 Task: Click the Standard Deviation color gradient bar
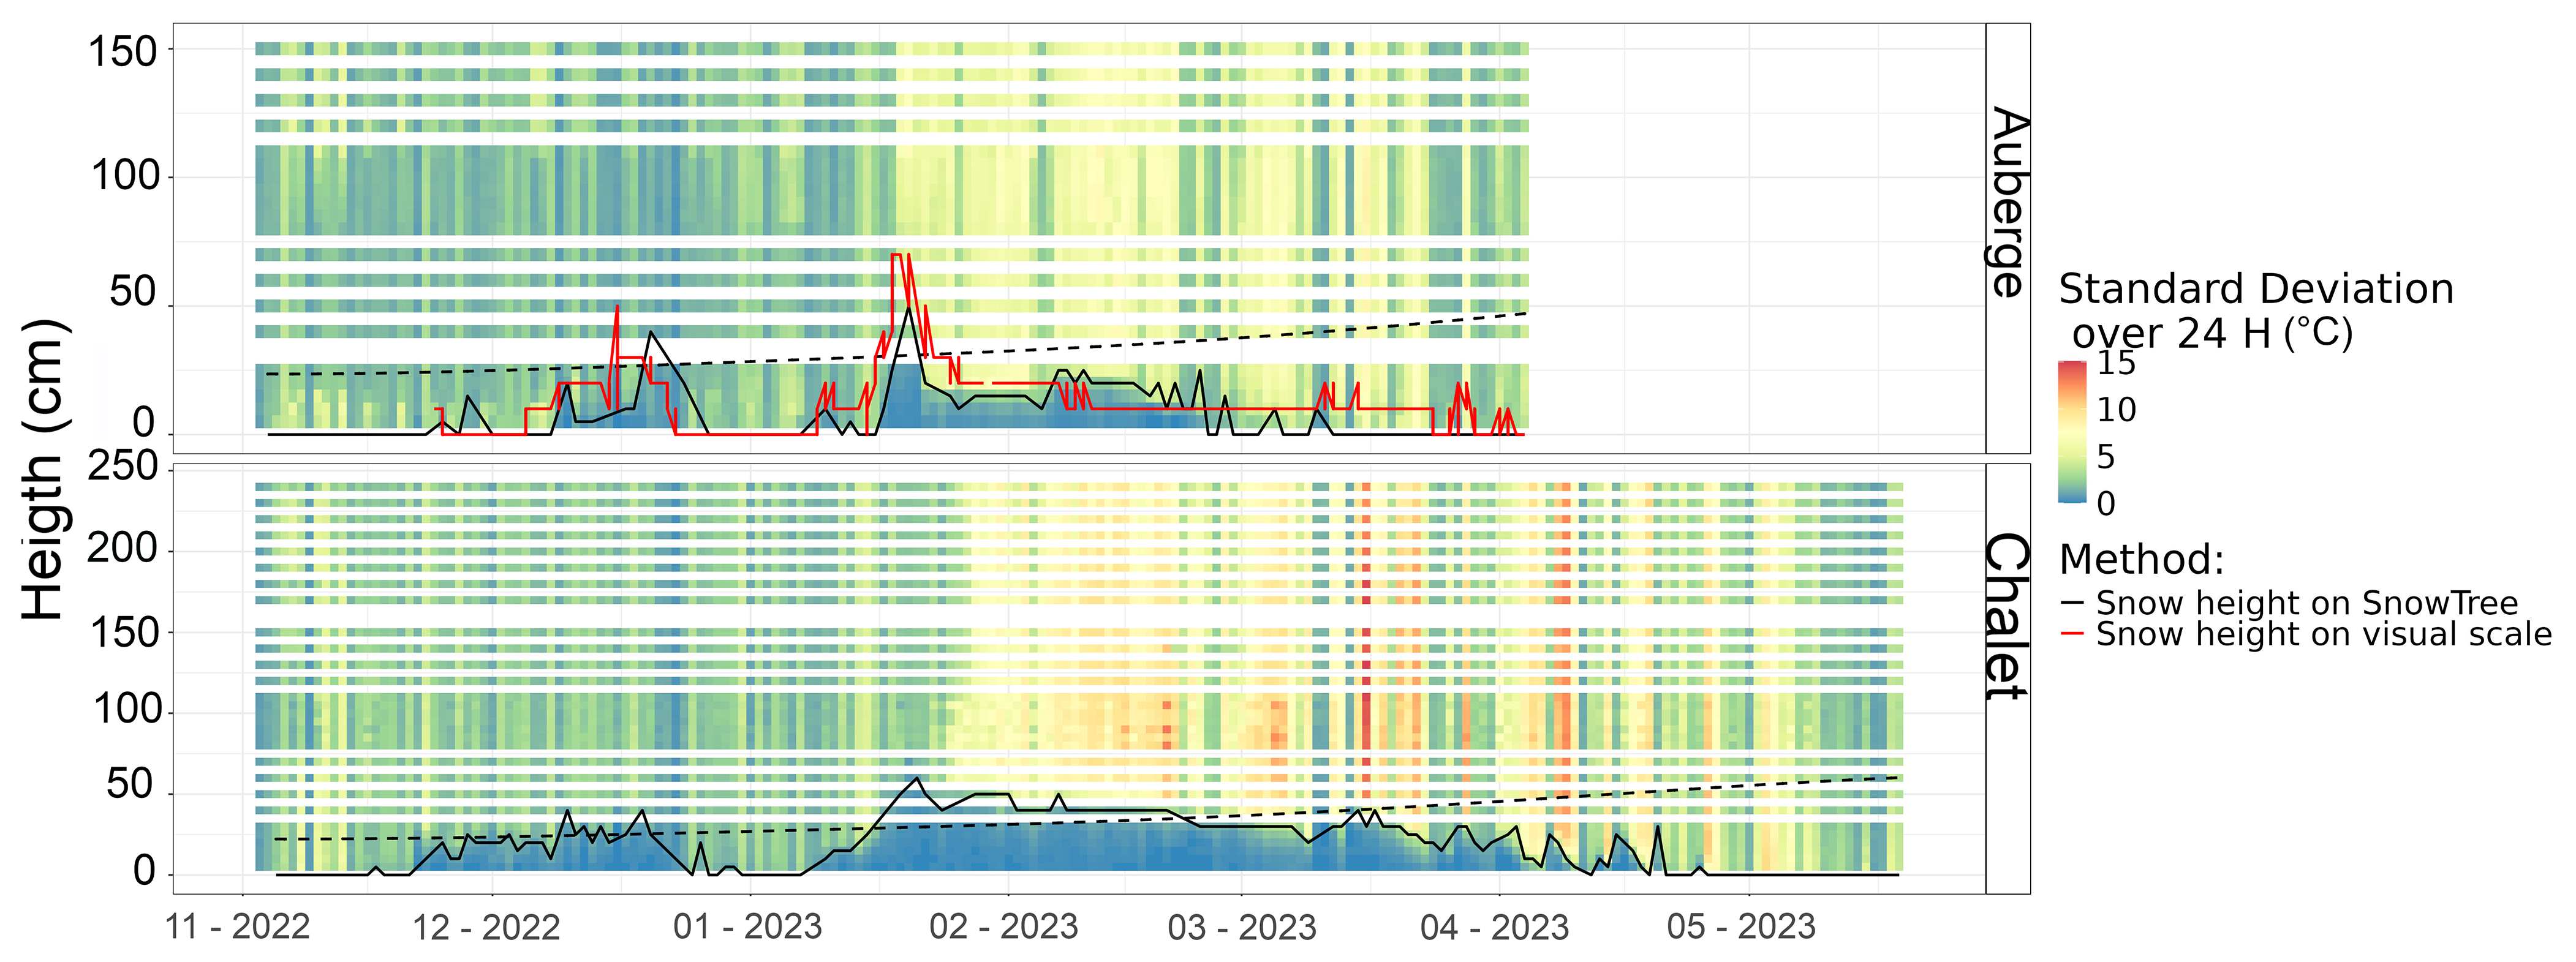(x=2072, y=431)
